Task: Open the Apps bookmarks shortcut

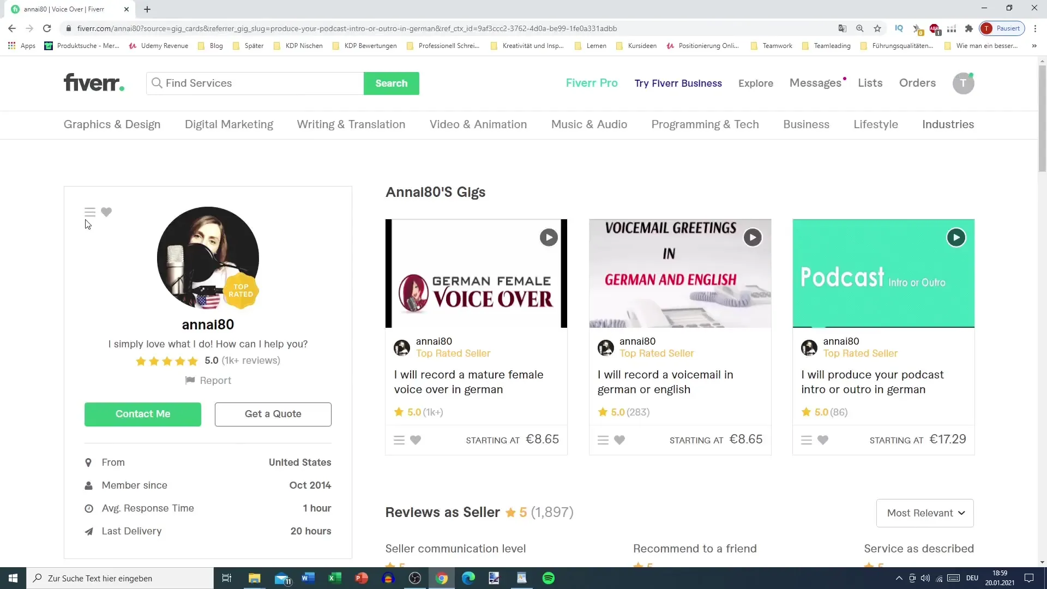Action: pos(22,46)
